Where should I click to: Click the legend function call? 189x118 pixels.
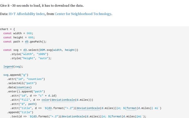(9, 67)
